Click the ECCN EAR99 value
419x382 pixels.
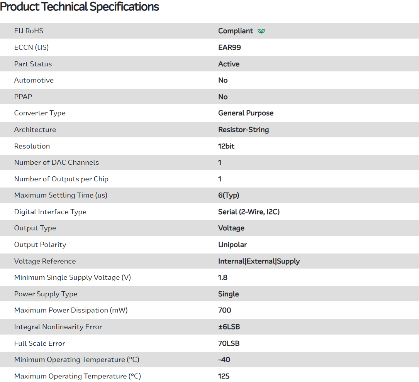pos(229,47)
